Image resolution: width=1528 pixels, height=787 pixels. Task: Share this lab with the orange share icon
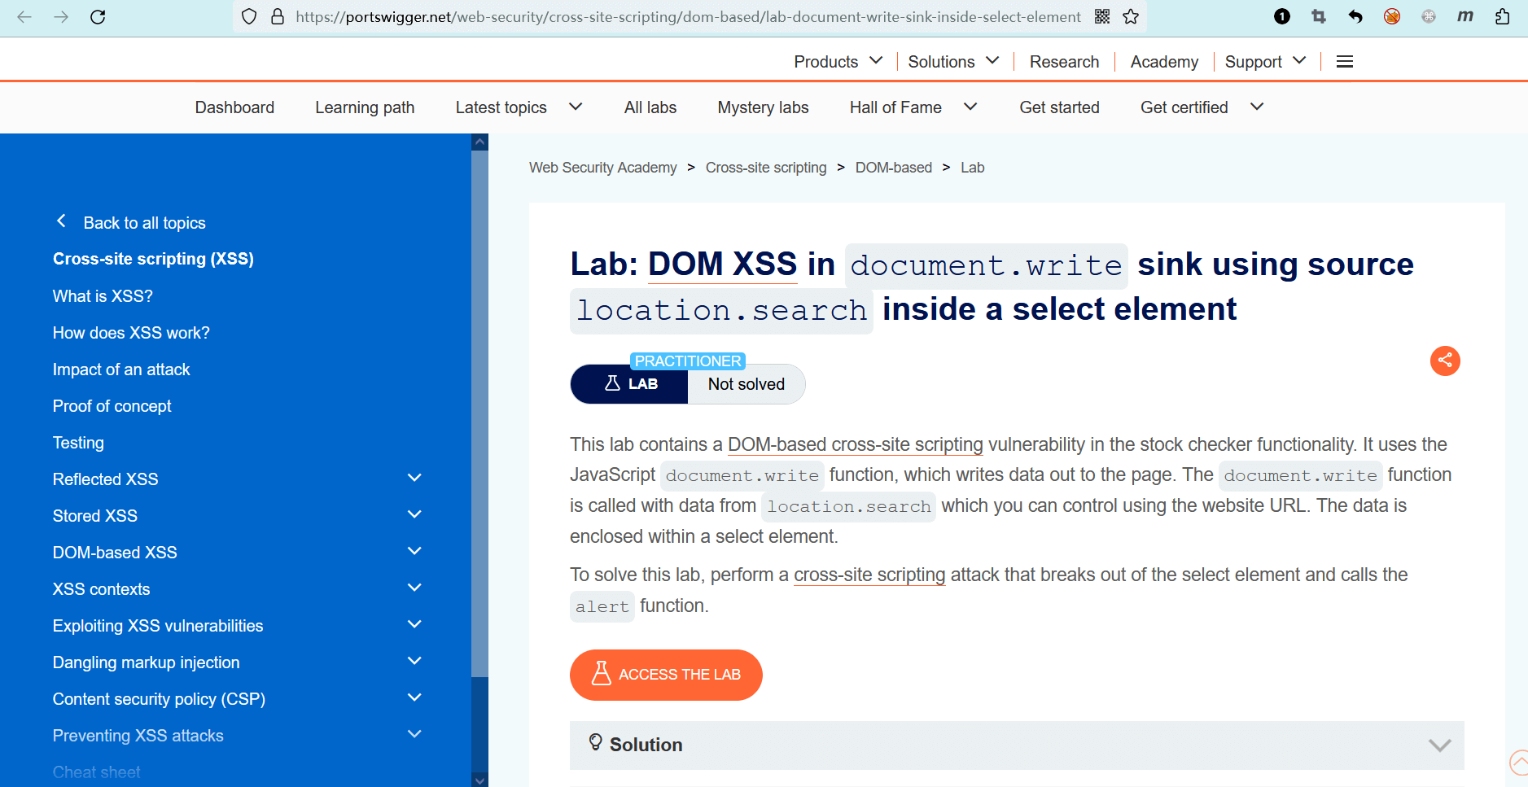(x=1445, y=361)
